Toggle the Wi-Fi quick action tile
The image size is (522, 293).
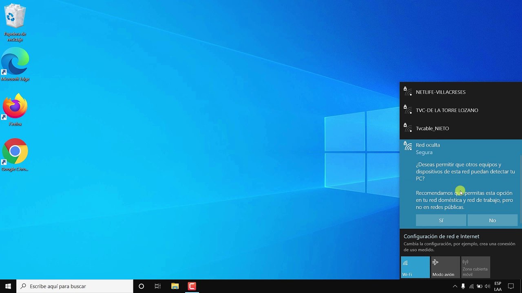(415, 267)
